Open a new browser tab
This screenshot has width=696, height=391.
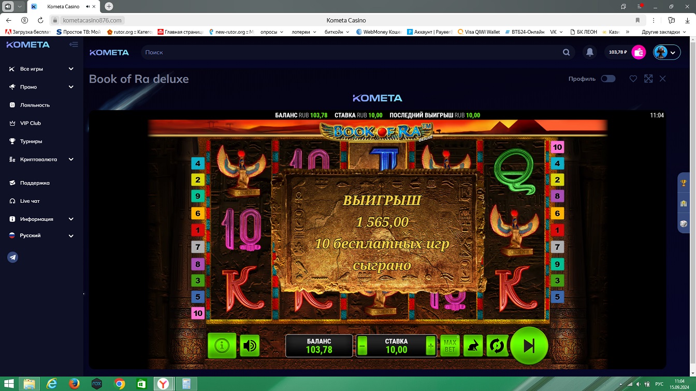tap(109, 7)
